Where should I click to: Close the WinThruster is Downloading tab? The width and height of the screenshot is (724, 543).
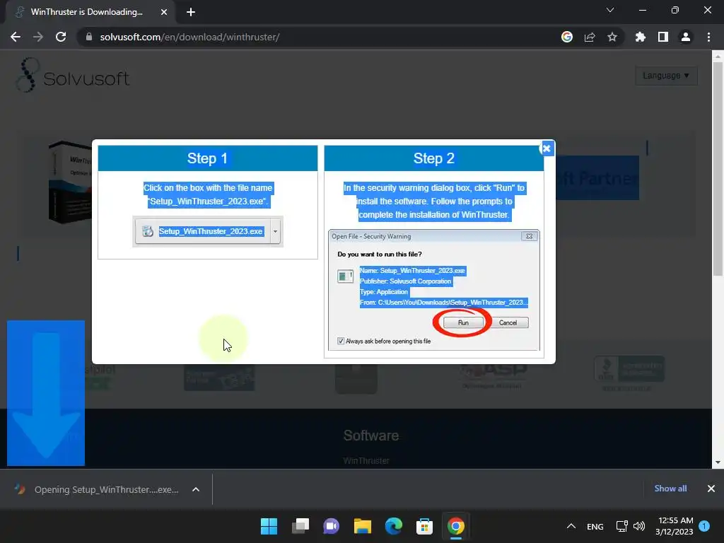pyautogui.click(x=164, y=12)
